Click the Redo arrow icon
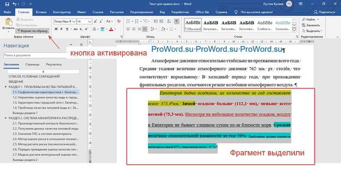Viewport: 341px width, 170px height. click(x=24, y=4)
